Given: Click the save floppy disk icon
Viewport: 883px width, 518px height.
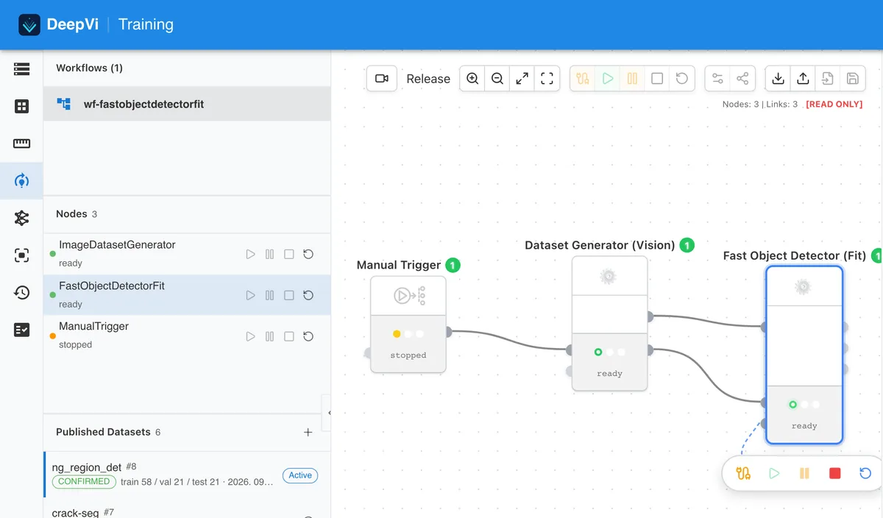Looking at the screenshot, I should (853, 79).
